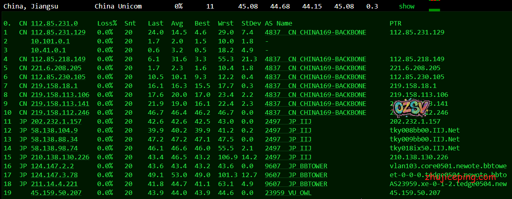The width and height of the screenshot is (512, 199).
Task: Open the 202.232.1.157 IP link
Action: click(56, 122)
